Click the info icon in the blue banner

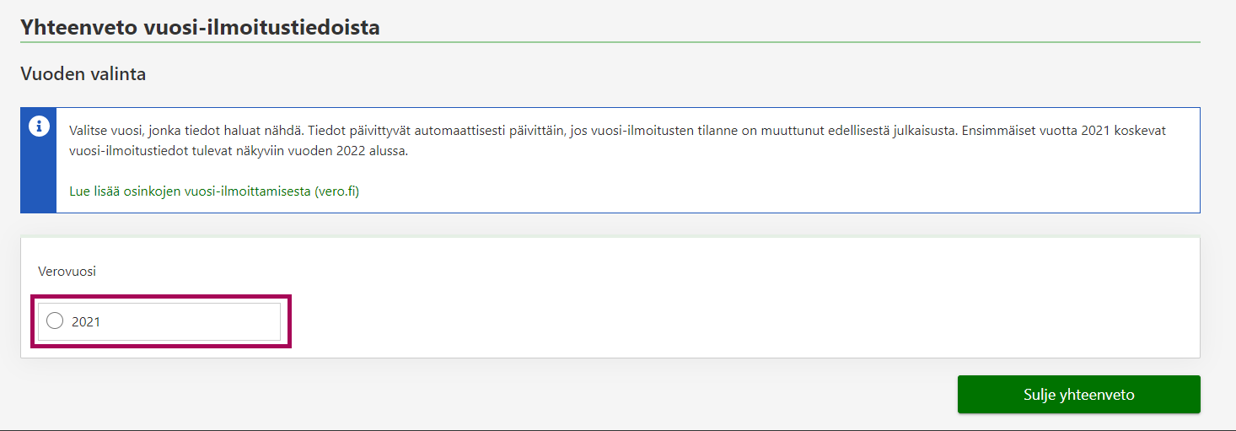(38, 127)
